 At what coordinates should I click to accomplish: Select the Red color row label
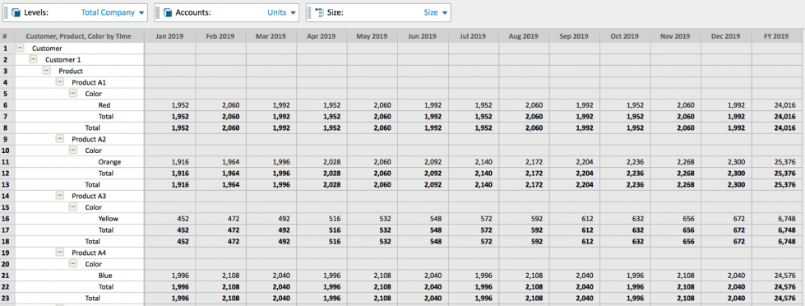104,104
